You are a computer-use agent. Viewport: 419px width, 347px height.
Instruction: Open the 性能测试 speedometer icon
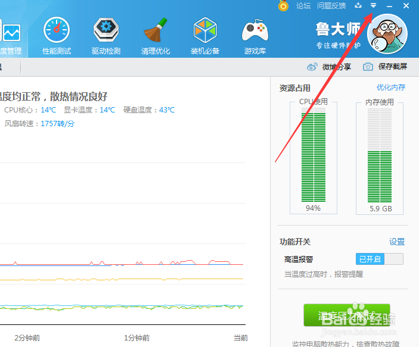[57, 30]
